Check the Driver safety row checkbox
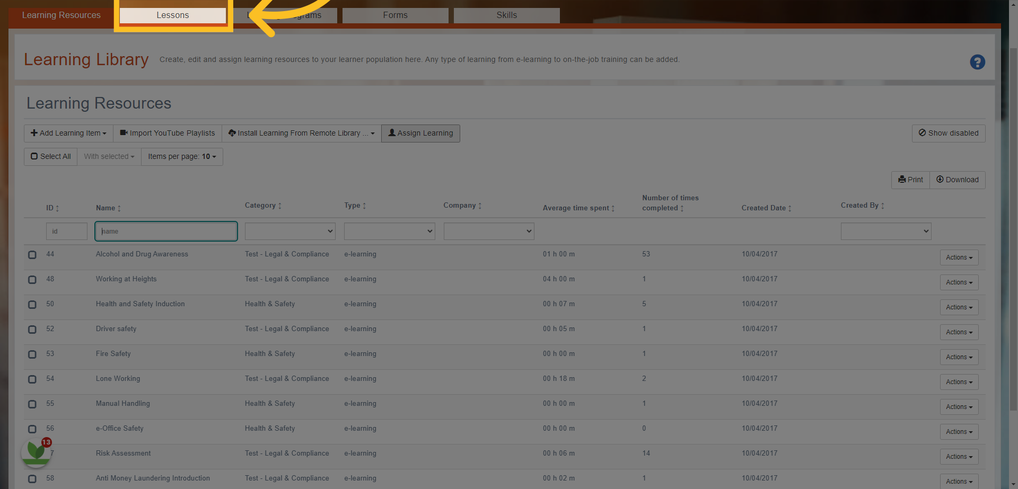1018x489 pixels. [32, 330]
